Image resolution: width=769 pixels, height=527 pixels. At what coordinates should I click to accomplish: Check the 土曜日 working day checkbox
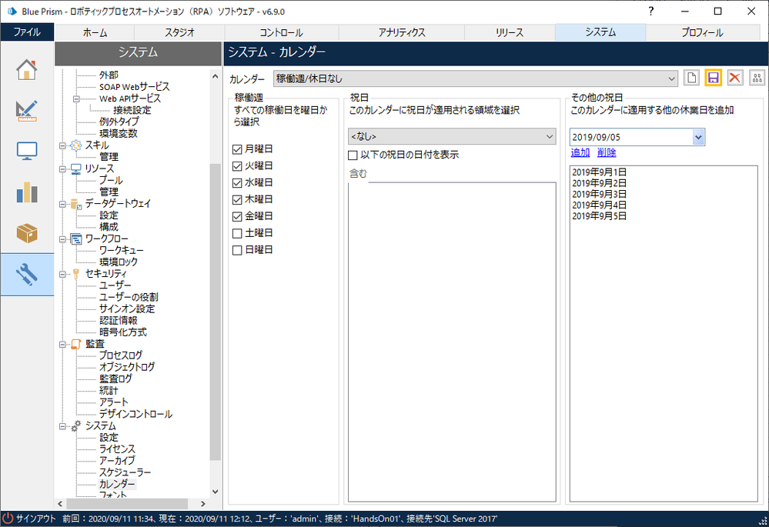(237, 233)
